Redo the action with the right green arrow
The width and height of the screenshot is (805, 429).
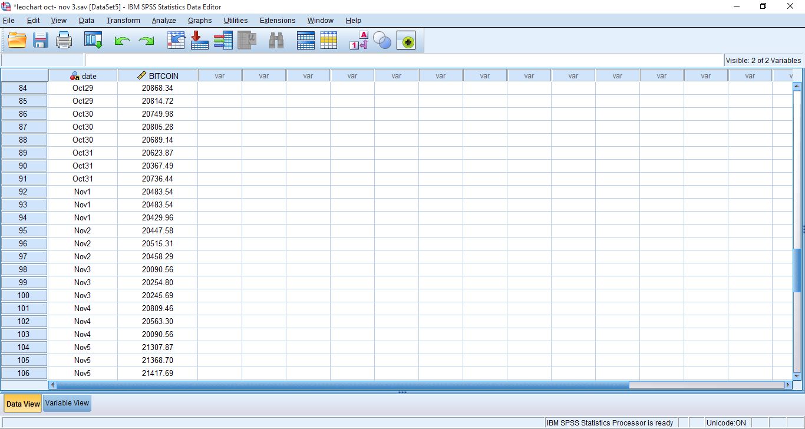coord(146,41)
